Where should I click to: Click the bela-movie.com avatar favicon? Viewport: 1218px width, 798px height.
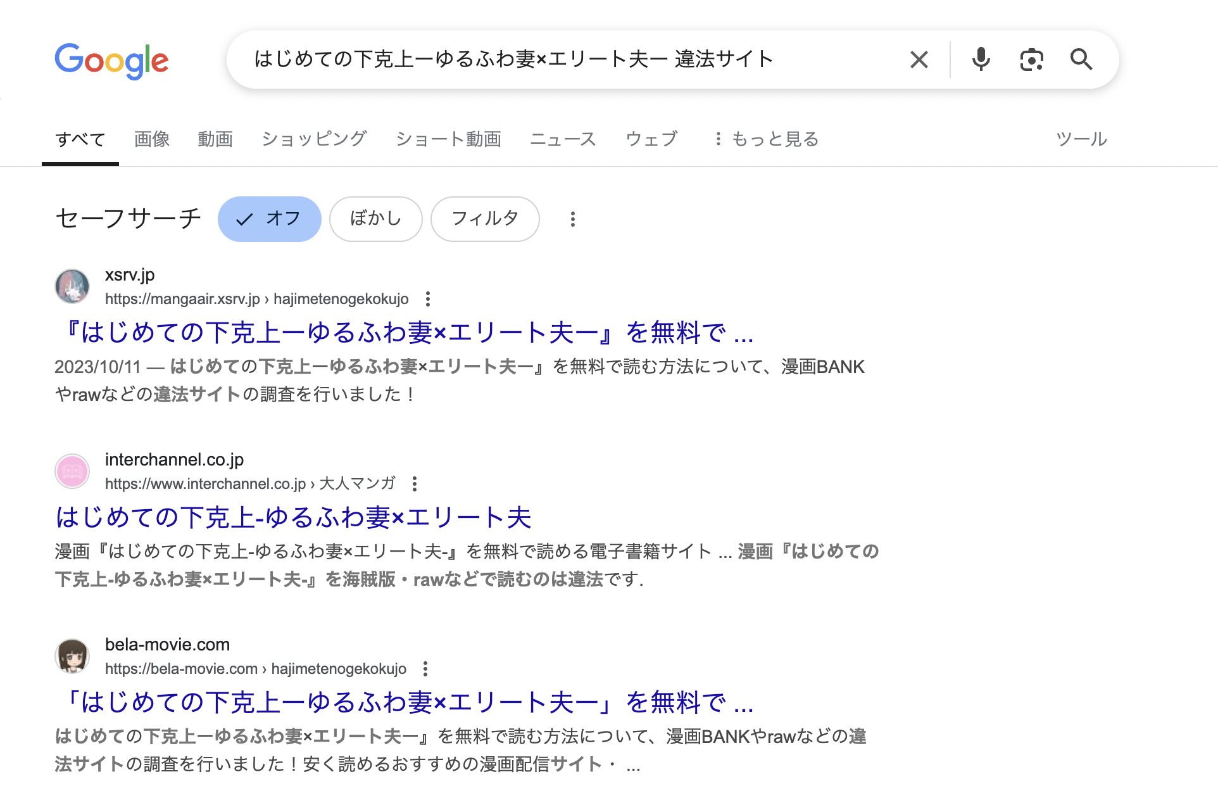72,656
